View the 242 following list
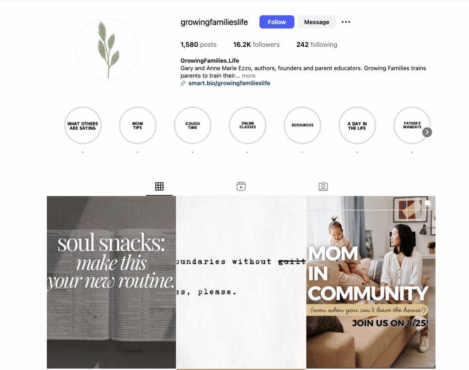The width and height of the screenshot is (469, 370). [x=317, y=44]
